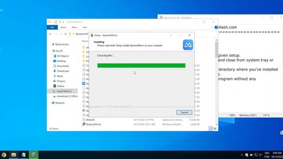Image resolution: width=283 pixels, height=159 pixels.
Task: Open the downloads VBox network share
Action: click(65, 96)
